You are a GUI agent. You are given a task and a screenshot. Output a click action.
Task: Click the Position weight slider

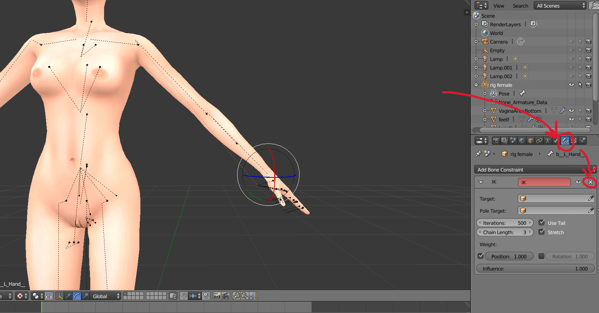509,256
